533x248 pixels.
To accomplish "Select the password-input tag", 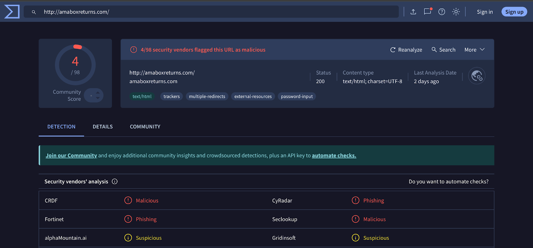I will coord(297,97).
